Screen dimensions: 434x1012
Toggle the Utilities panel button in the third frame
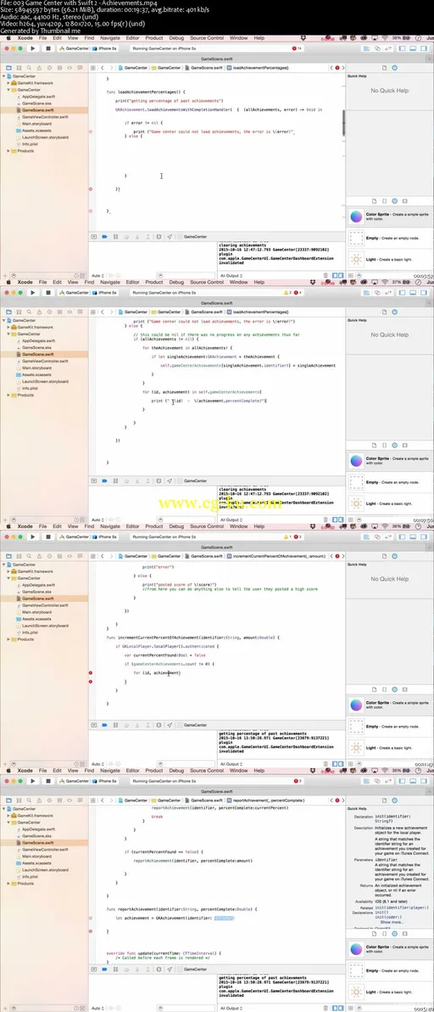(422, 537)
